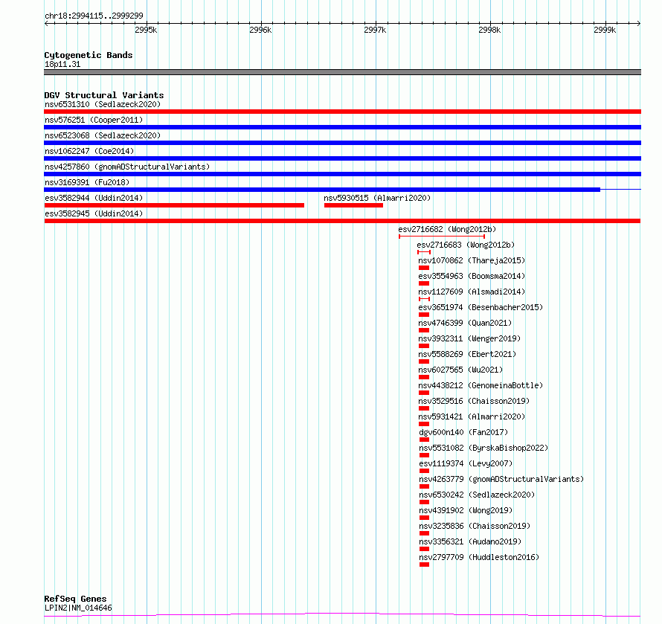Open nsv5588269 (Ebert2021) variant
Image resolution: width=662 pixels, height=624 pixels.
pyautogui.click(x=467, y=354)
